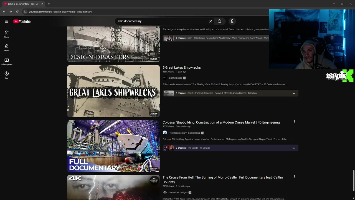Click the 2 chapters thumbnail image
Viewport: 355px width, 200px height.
[x=169, y=148]
